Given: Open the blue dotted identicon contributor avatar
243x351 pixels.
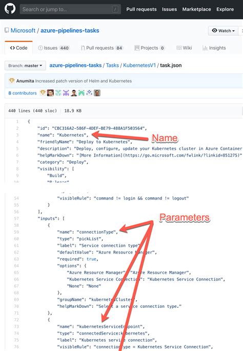Looking at the screenshot, I should [x=89, y=93].
